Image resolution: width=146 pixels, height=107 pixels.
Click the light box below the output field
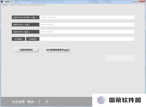point(120,58)
